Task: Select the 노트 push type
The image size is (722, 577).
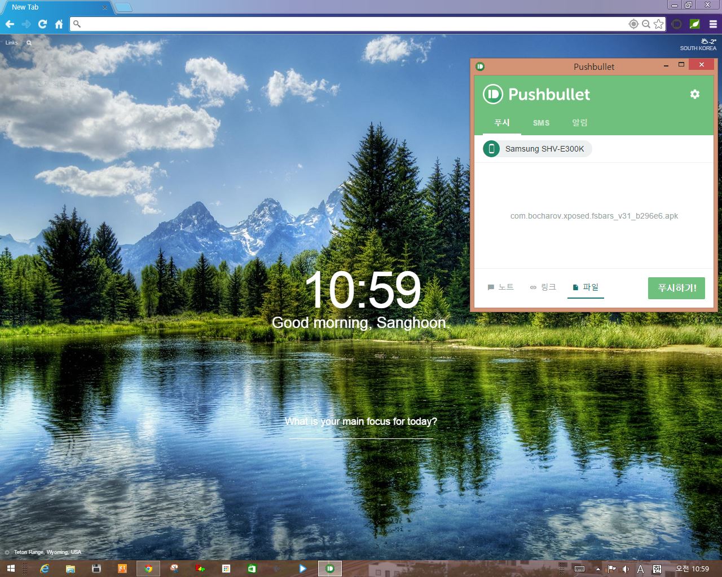Action: 500,287
